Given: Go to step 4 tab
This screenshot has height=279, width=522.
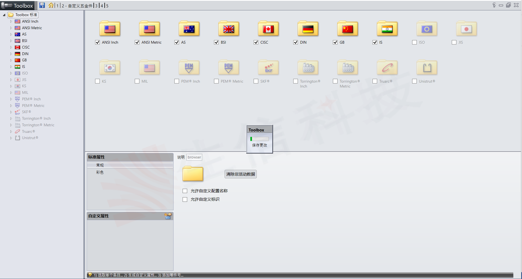Looking at the screenshot, I should [x=102, y=6].
